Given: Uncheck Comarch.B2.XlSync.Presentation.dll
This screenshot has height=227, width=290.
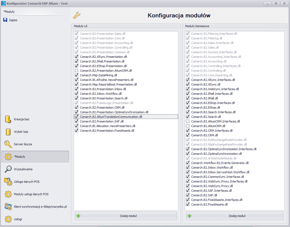Looking at the screenshot, I should click(77, 56).
